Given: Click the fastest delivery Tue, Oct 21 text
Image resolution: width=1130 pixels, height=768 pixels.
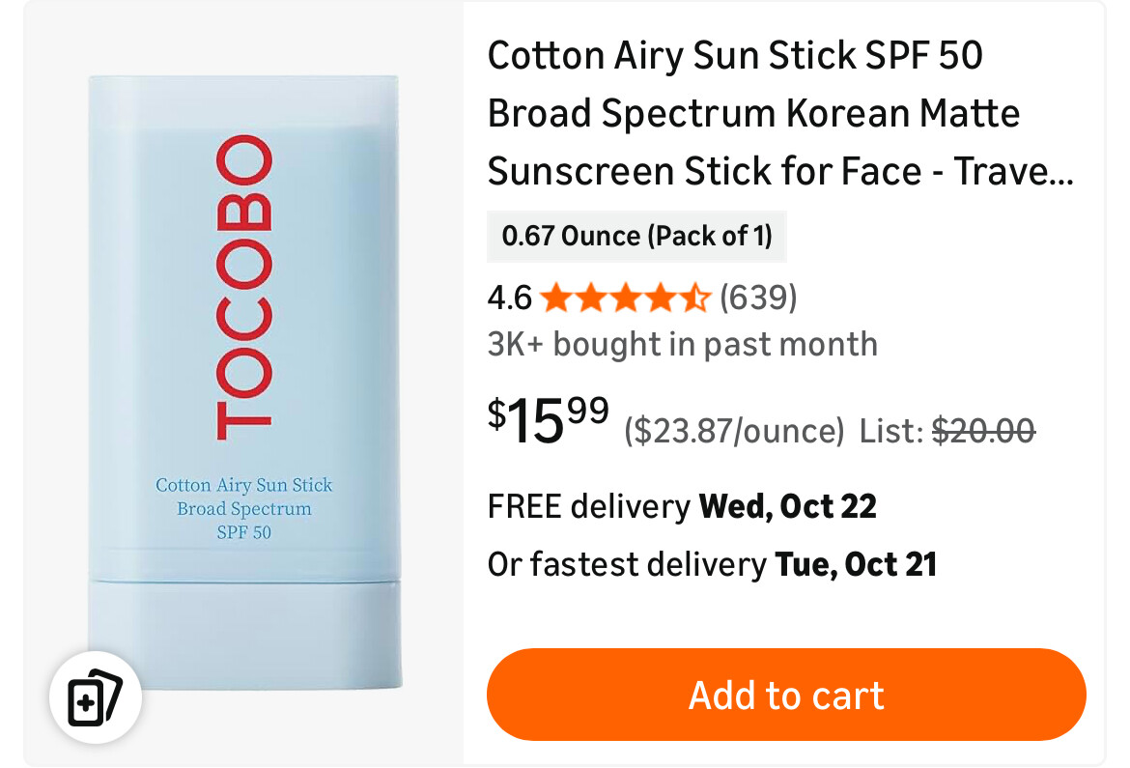Looking at the screenshot, I should click(x=712, y=564).
